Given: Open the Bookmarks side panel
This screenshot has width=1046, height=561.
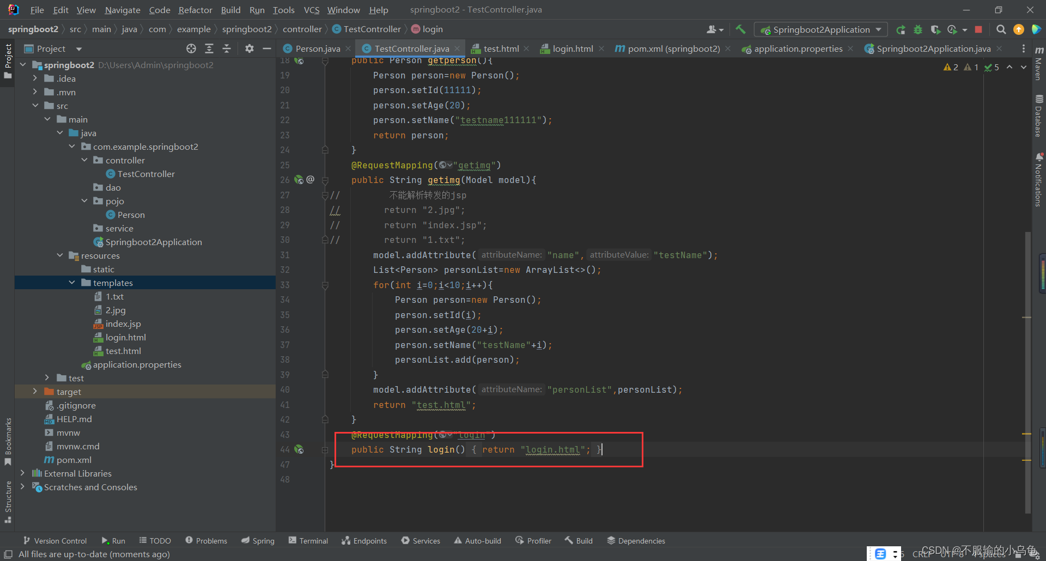Looking at the screenshot, I should (8, 441).
